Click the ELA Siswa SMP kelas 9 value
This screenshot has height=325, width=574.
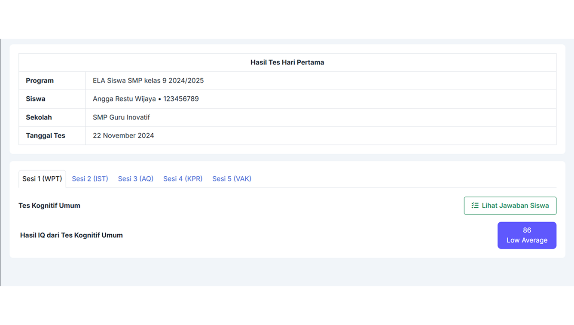(148, 81)
